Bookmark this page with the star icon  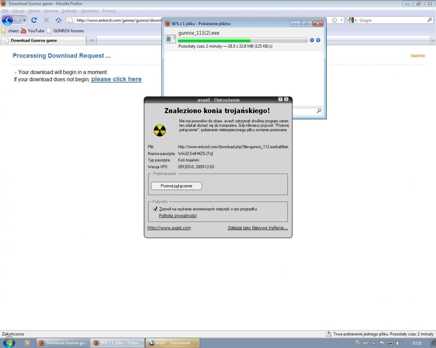334,20
